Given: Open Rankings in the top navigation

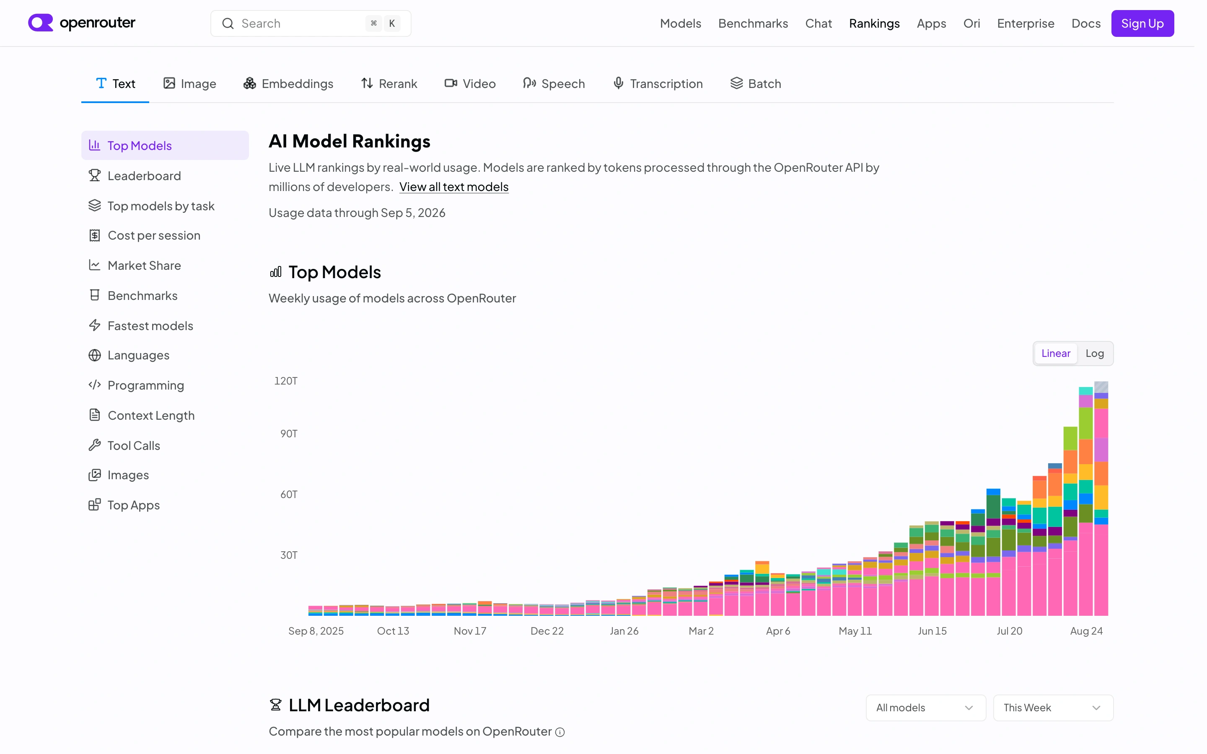Looking at the screenshot, I should (x=874, y=23).
